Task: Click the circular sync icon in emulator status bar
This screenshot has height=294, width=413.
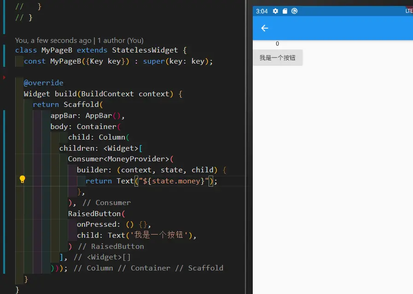Action: click(x=294, y=11)
